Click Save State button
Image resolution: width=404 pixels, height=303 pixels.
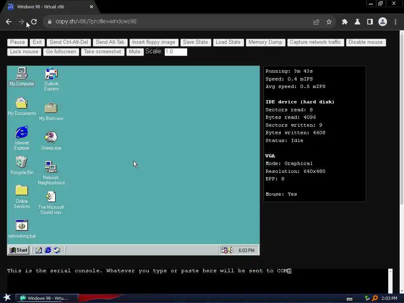[196, 42]
